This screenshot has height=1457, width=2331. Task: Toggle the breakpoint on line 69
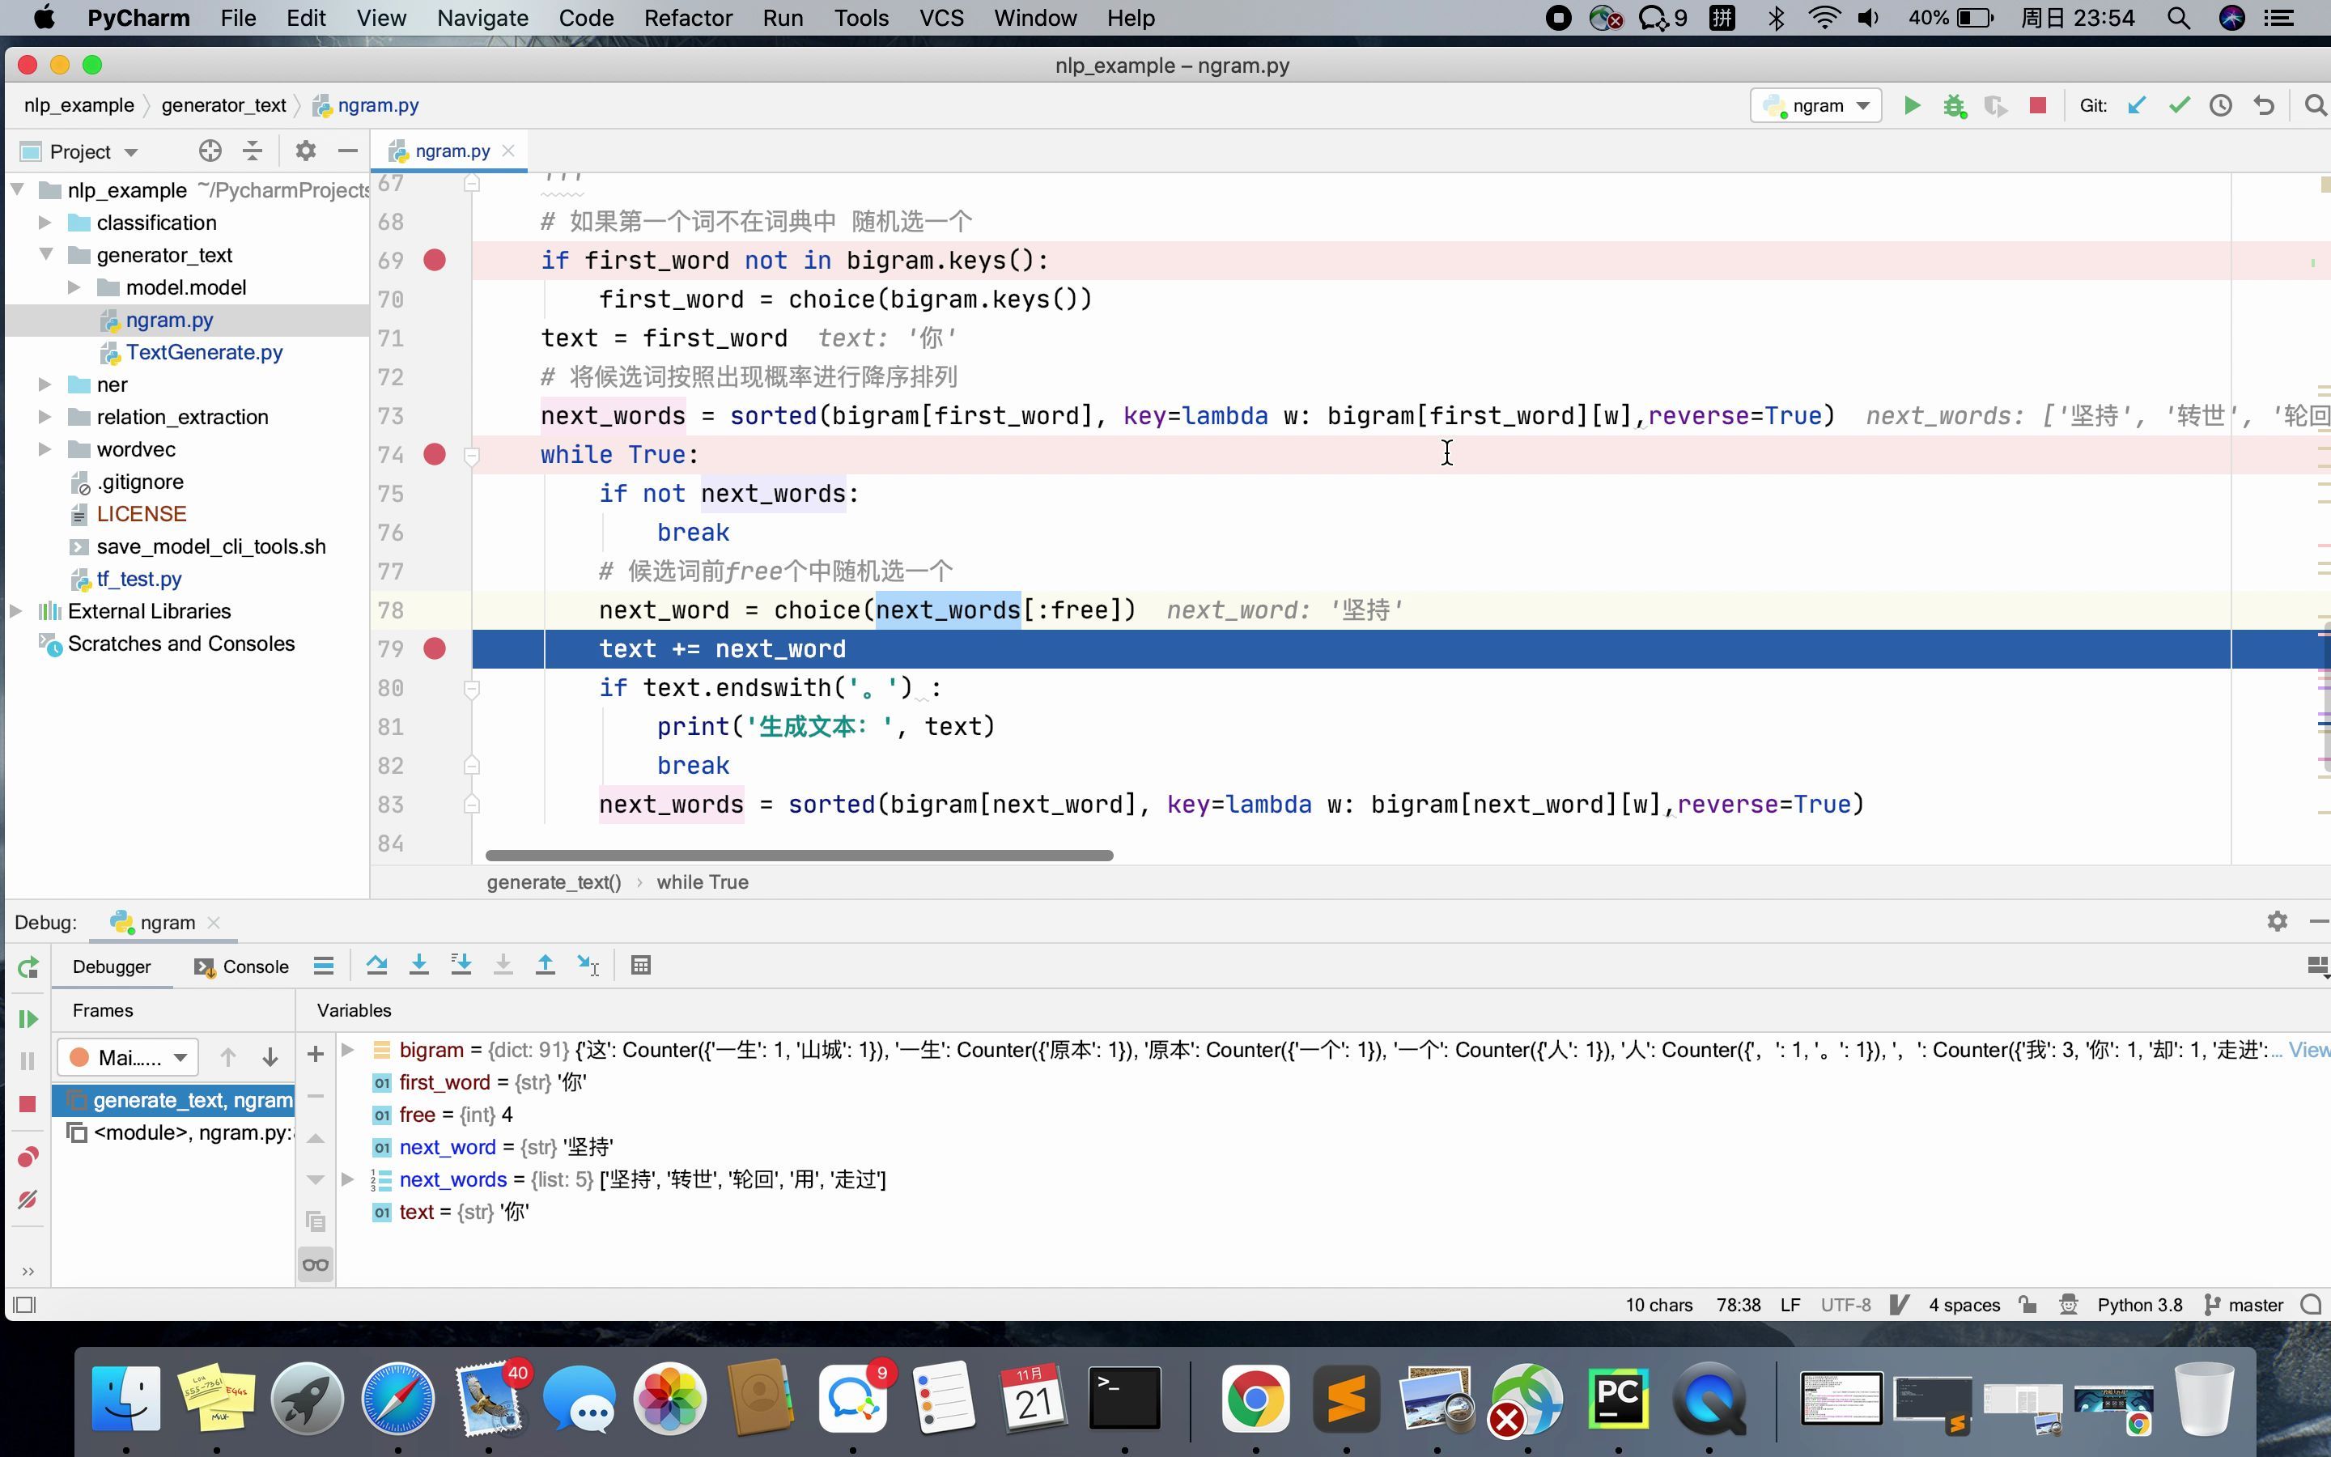point(435,260)
